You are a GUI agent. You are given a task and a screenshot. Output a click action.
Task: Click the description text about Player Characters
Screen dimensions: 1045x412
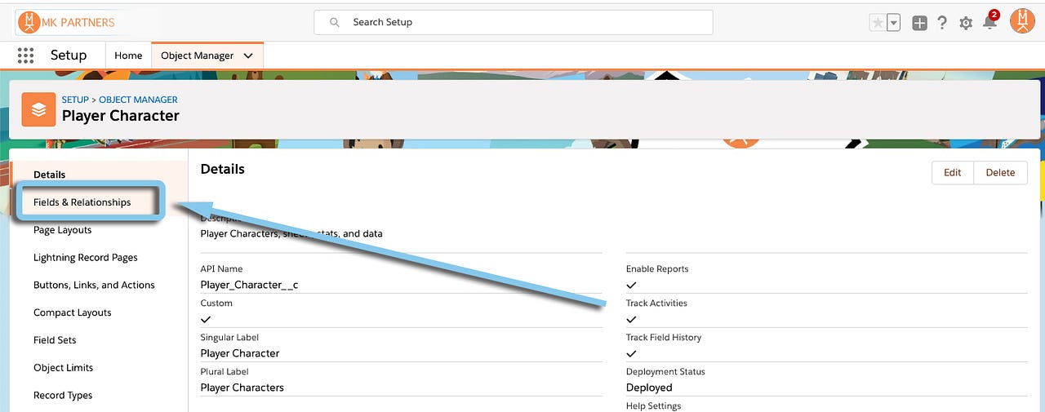[x=291, y=233]
